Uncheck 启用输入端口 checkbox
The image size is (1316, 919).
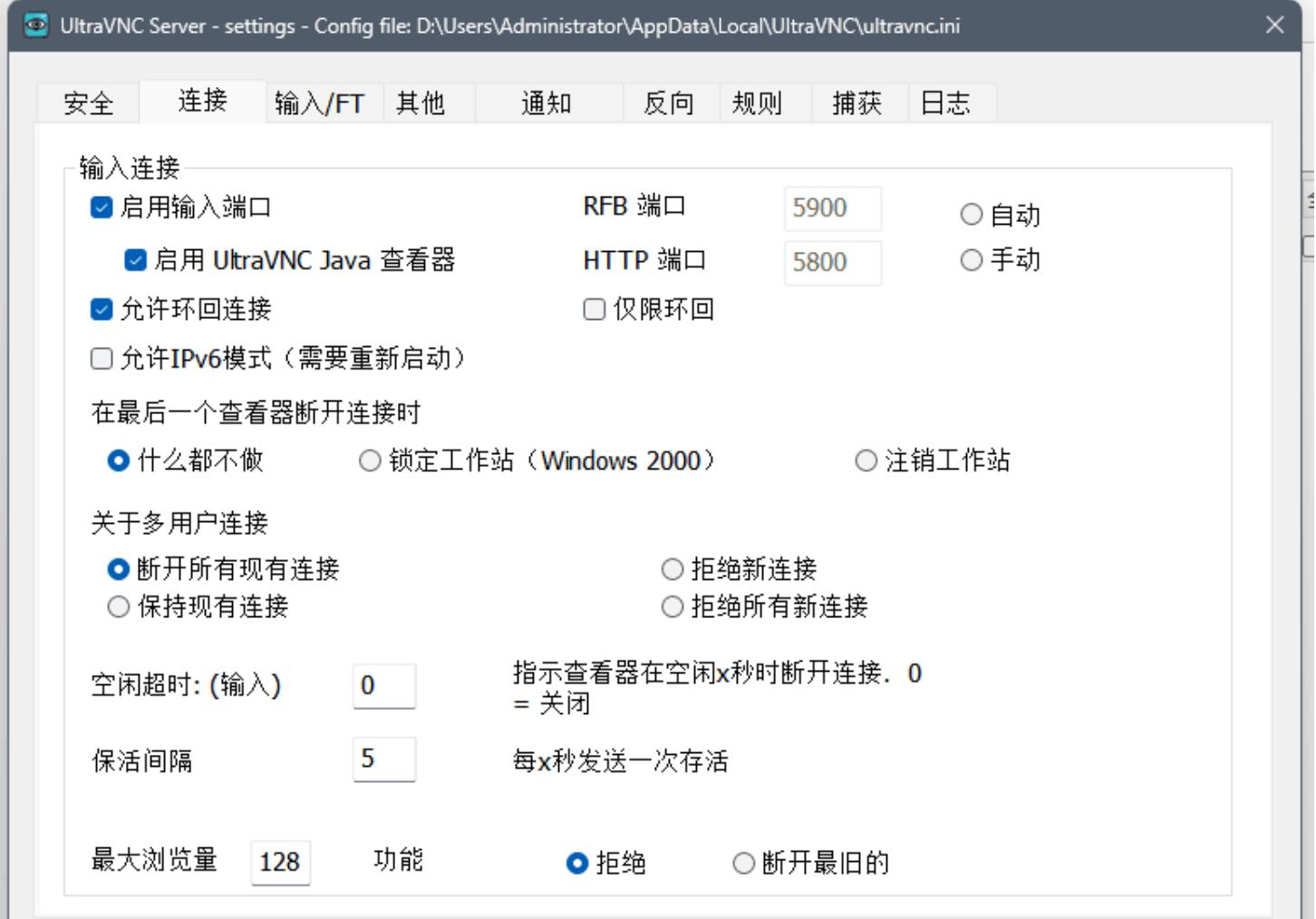[x=102, y=208]
